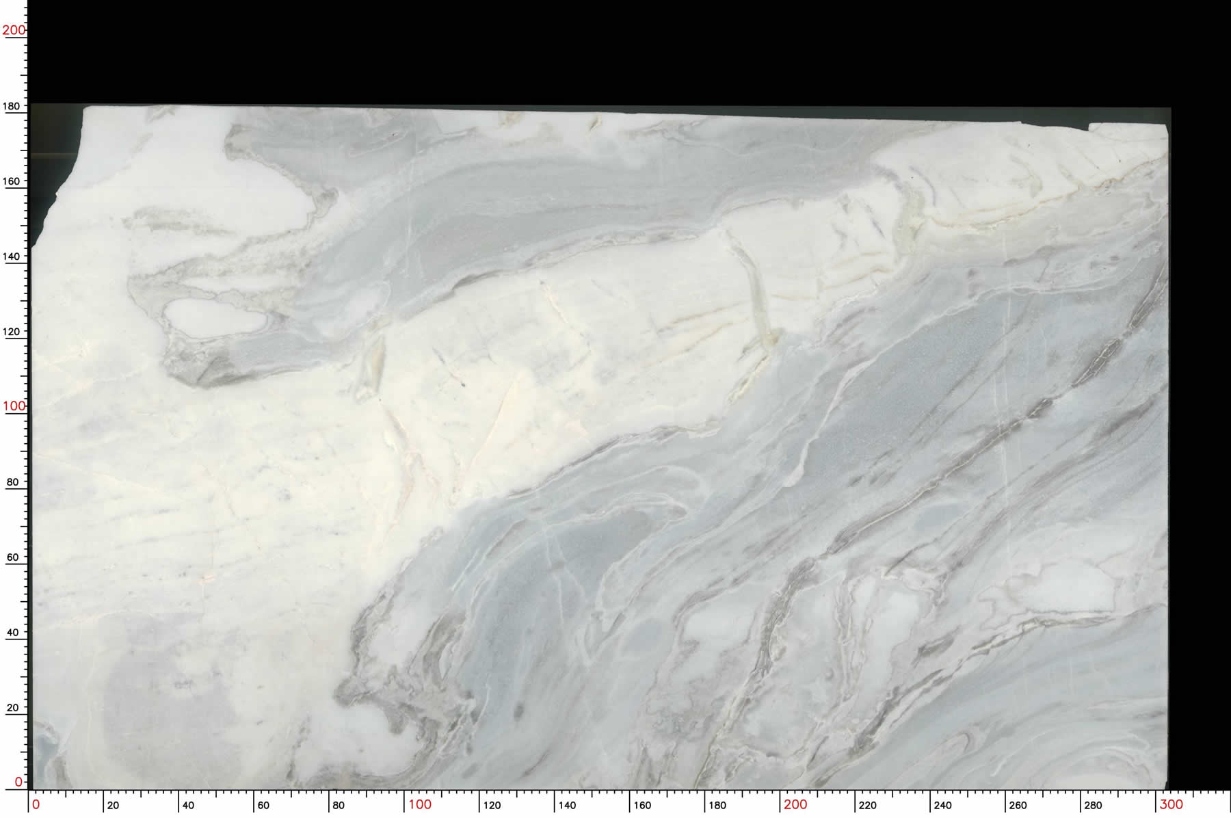
Task: Click the 160 label on the horizontal ruler
Action: [x=642, y=806]
